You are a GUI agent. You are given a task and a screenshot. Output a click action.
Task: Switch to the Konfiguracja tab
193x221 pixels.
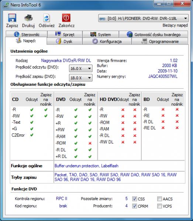pyautogui.click(x=107, y=41)
